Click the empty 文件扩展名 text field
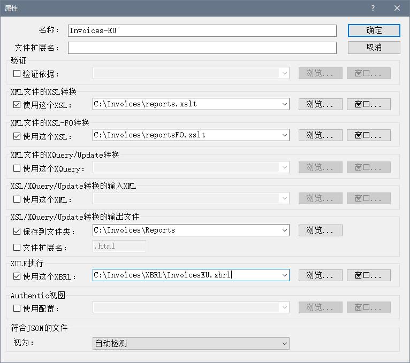 202,48
